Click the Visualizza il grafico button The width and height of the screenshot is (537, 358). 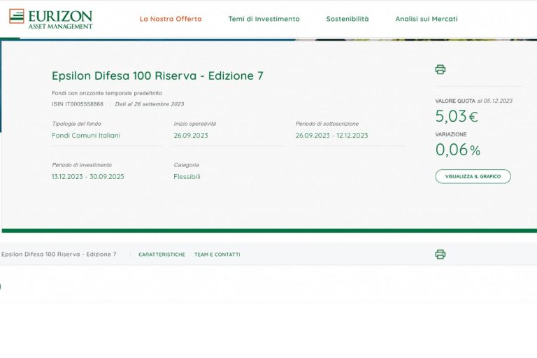coord(473,176)
